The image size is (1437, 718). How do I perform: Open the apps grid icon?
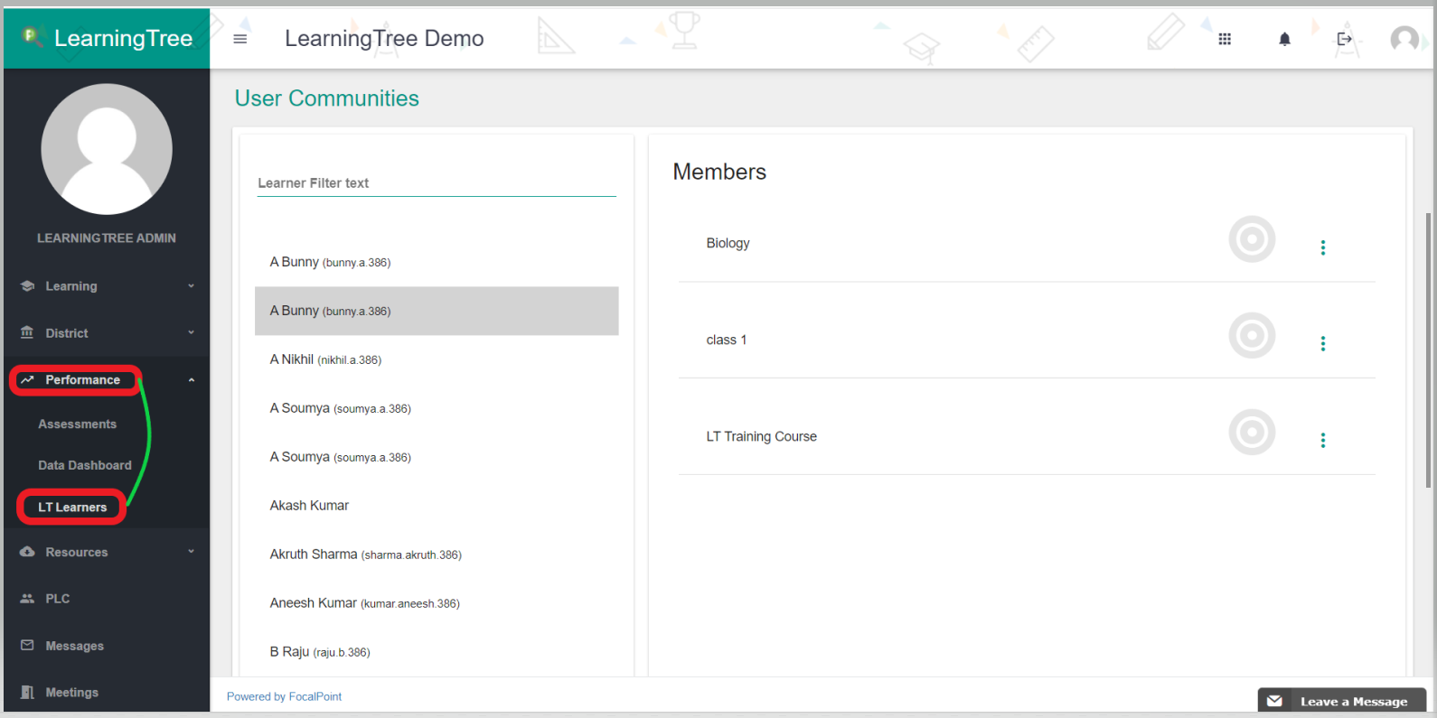pos(1225,39)
